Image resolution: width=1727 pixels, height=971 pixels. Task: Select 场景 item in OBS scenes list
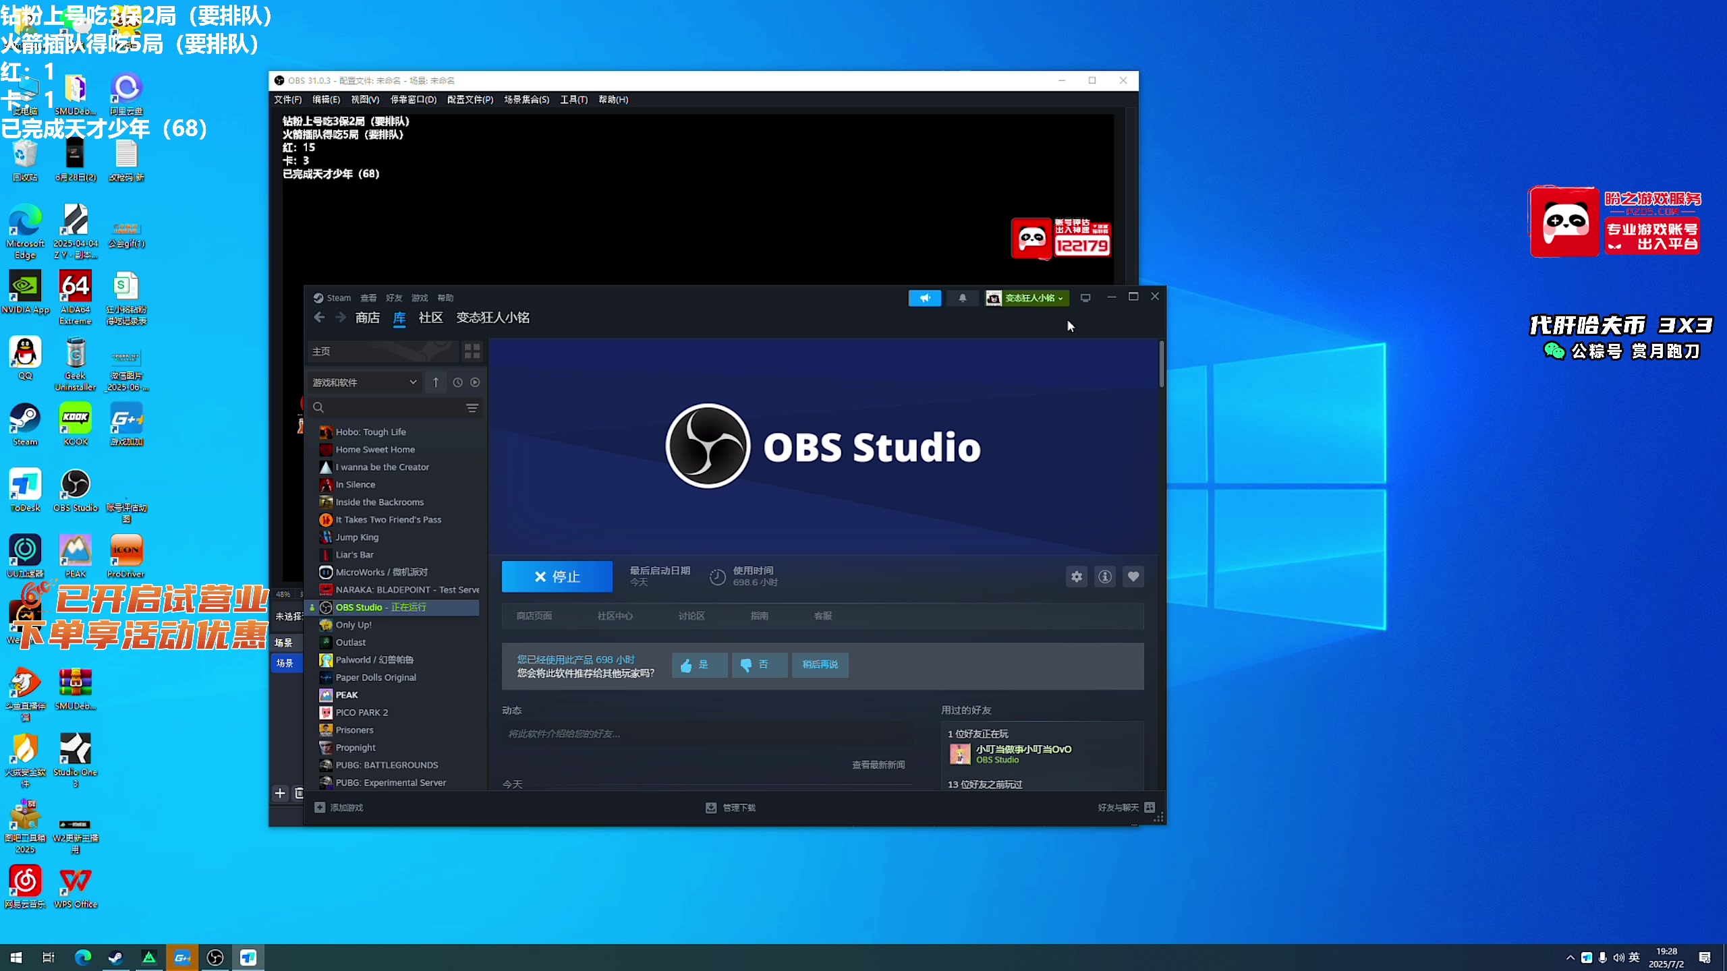tap(286, 664)
